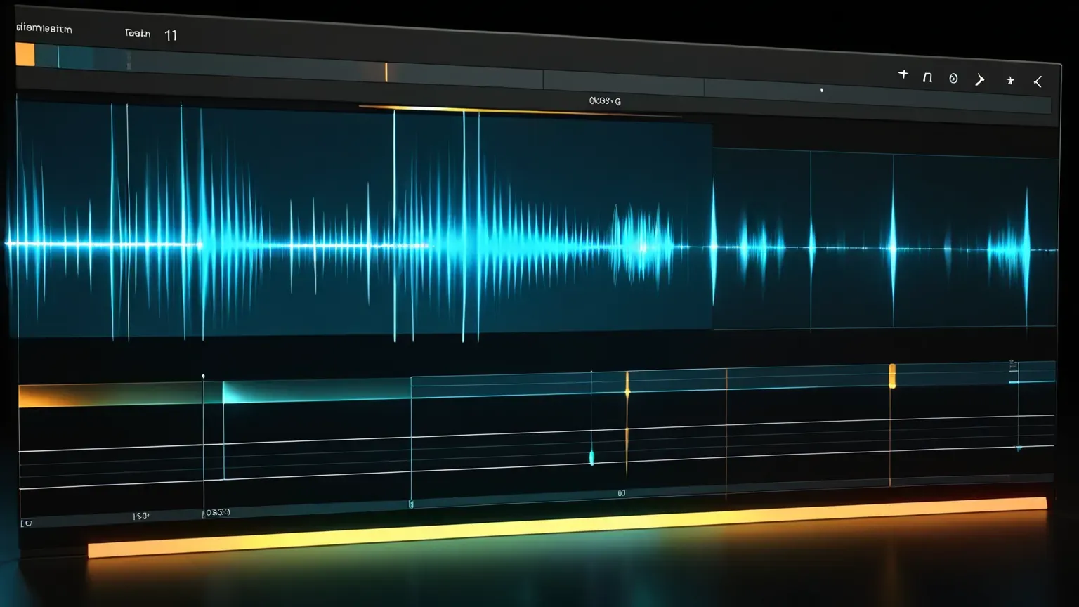1079x607 pixels.
Task: Select the square arch icon in the toolbar
Action: [x=927, y=77]
